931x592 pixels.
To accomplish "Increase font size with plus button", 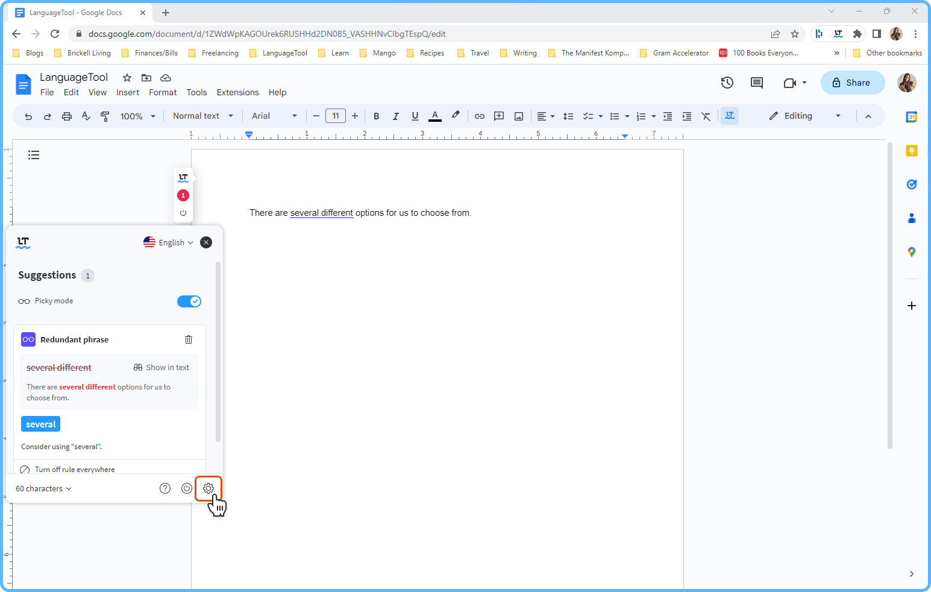I will pos(355,116).
